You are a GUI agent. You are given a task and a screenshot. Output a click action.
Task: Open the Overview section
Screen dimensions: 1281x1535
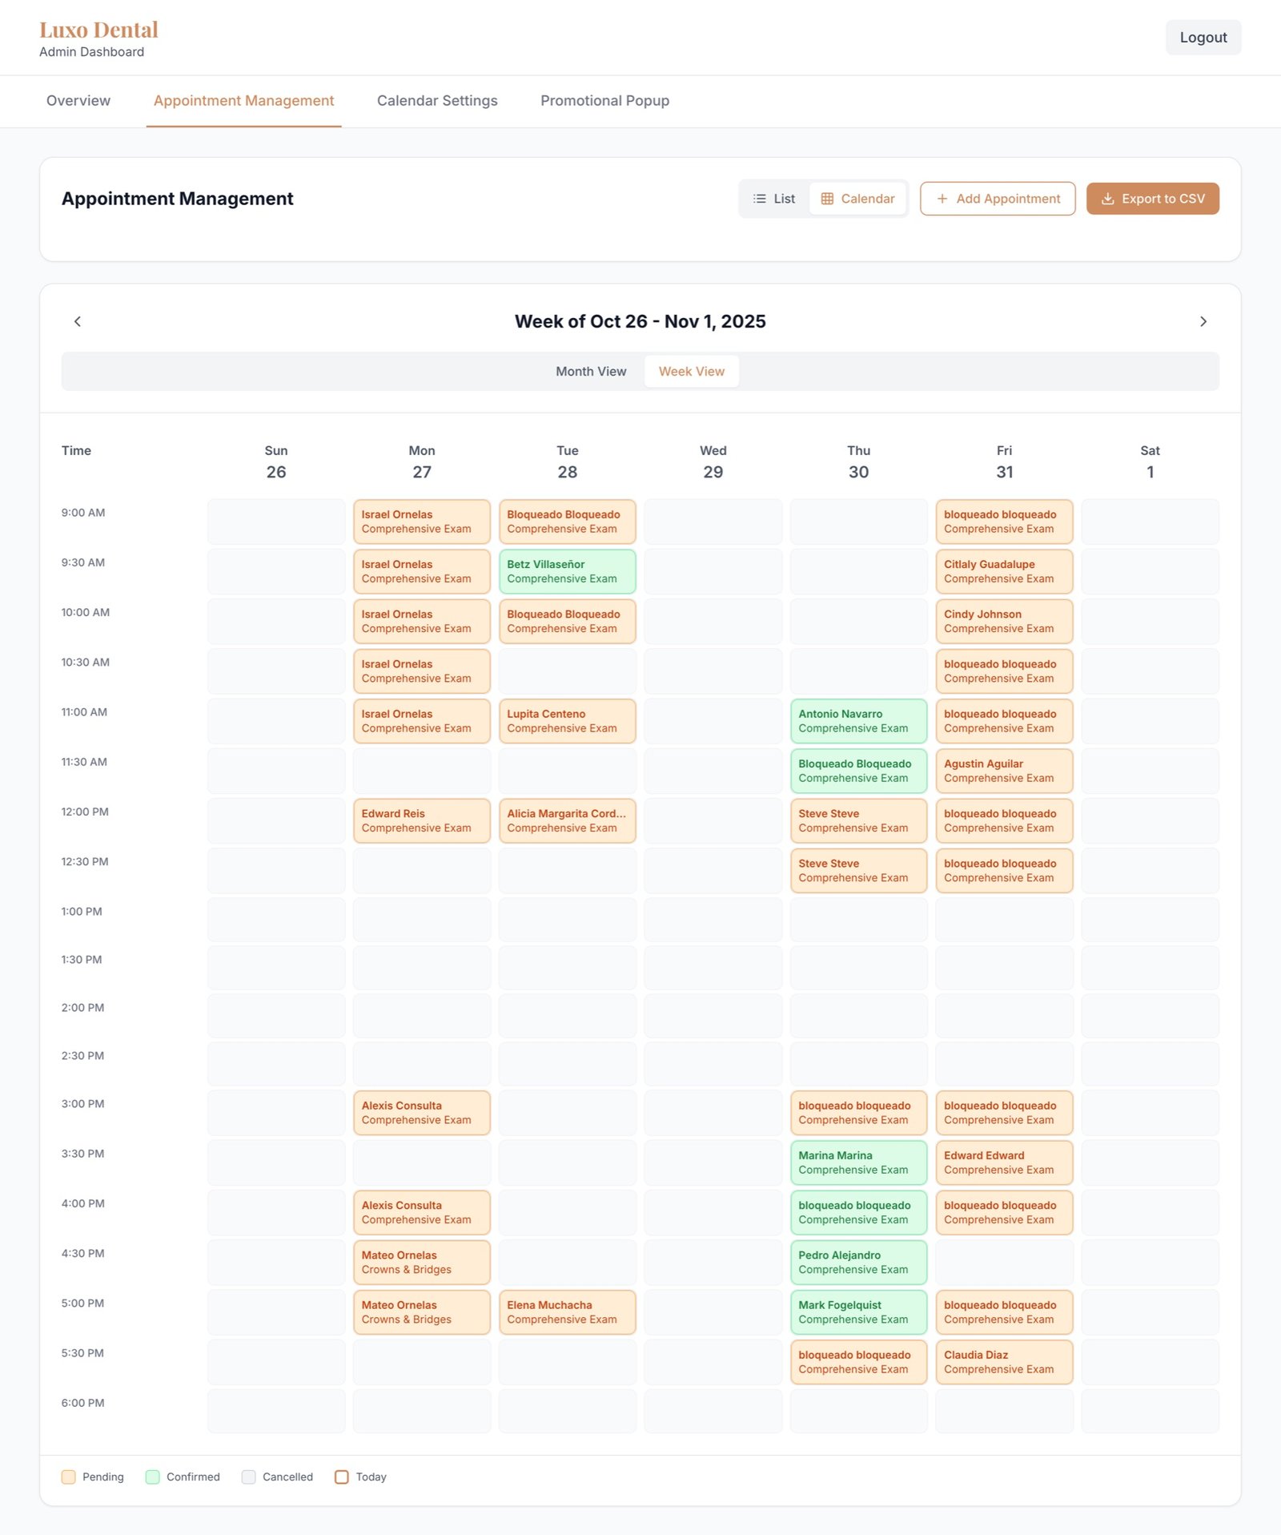click(78, 101)
